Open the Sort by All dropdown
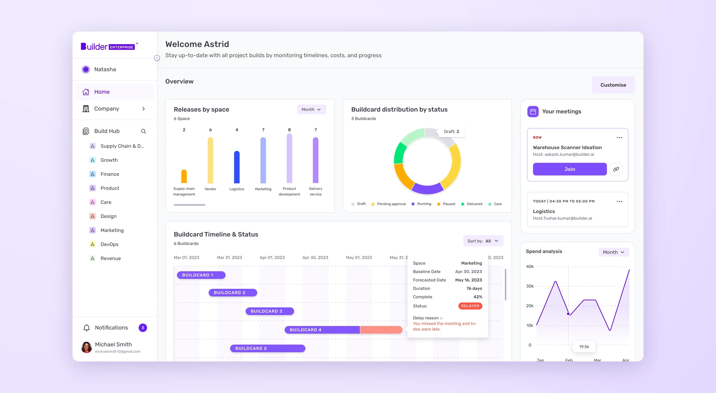716x393 pixels. [x=483, y=241]
